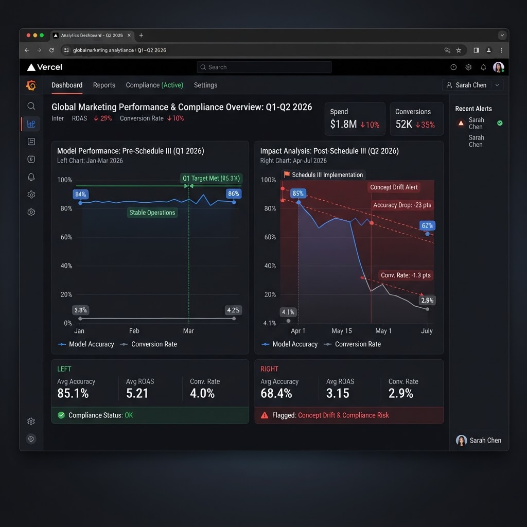Open the browser side panel icon
The image size is (527, 527).
click(476, 50)
